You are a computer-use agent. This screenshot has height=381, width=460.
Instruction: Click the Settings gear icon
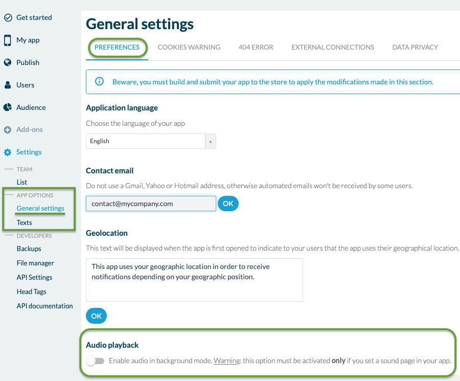point(8,152)
